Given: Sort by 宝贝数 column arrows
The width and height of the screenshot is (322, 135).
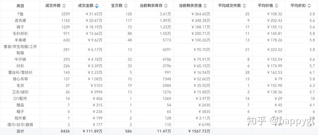Looking at the screenshot, I should 126,6.
